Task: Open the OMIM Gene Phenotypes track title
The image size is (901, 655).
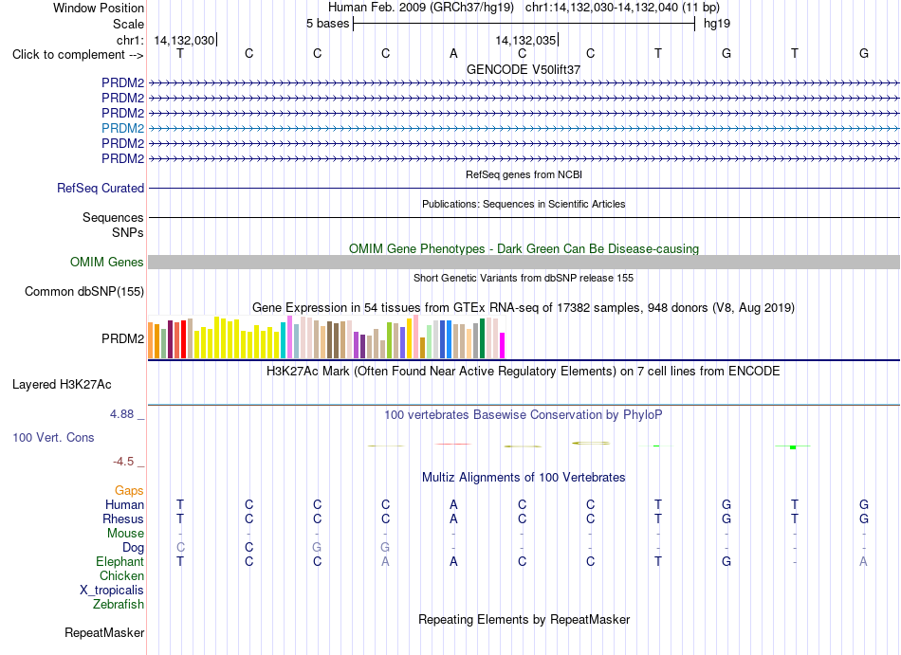Action: (x=524, y=248)
